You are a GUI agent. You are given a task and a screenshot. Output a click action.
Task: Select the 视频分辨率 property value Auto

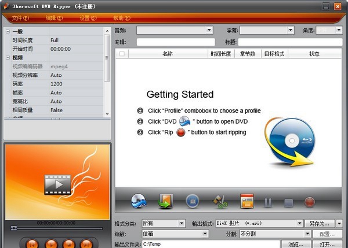coord(76,75)
